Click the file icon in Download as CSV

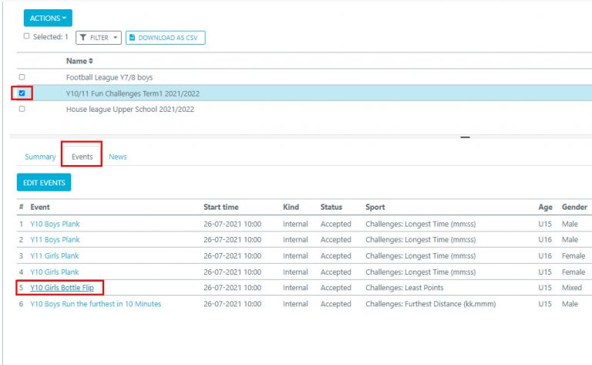(132, 37)
